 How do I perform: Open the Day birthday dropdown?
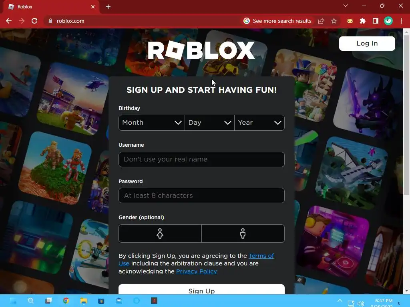tap(209, 123)
